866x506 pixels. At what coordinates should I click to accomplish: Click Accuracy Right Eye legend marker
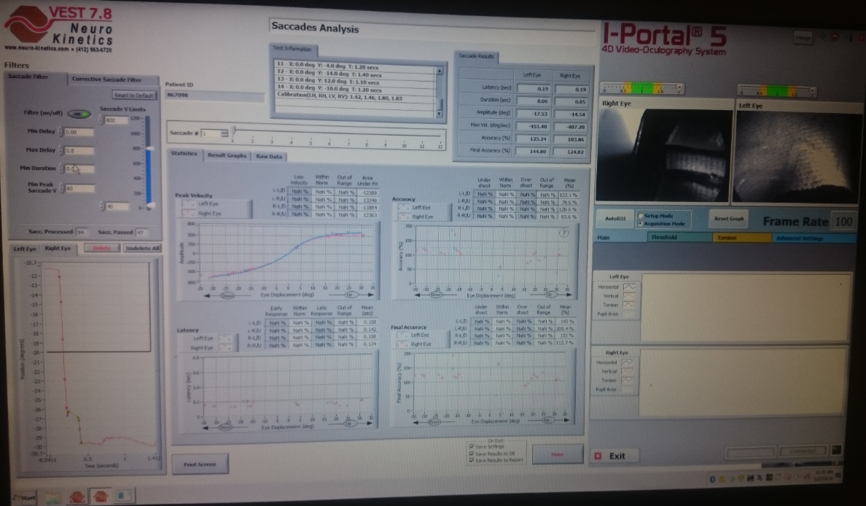pyautogui.click(x=404, y=217)
